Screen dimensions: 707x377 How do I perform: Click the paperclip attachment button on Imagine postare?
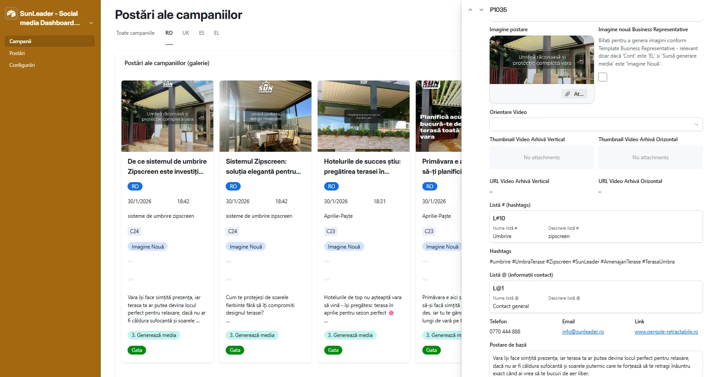pos(574,94)
